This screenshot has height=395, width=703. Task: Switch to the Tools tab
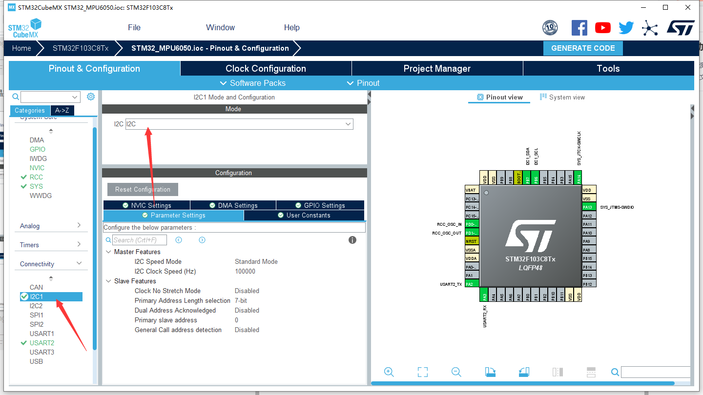[608, 68]
